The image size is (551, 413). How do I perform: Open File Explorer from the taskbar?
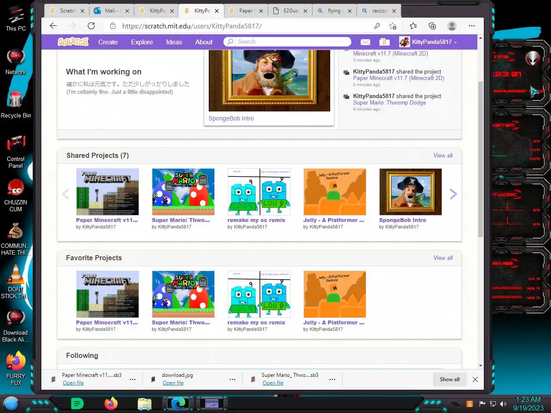pyautogui.click(x=145, y=404)
